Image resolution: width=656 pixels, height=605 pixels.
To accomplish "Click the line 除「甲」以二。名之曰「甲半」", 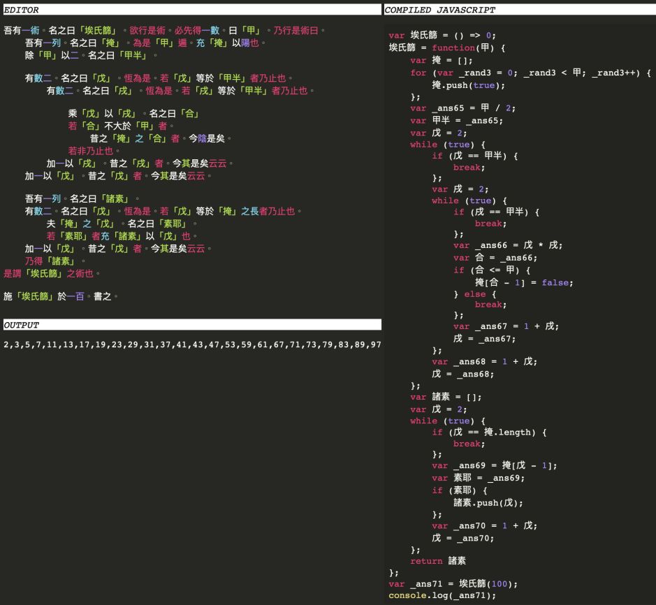I will 92,55.
